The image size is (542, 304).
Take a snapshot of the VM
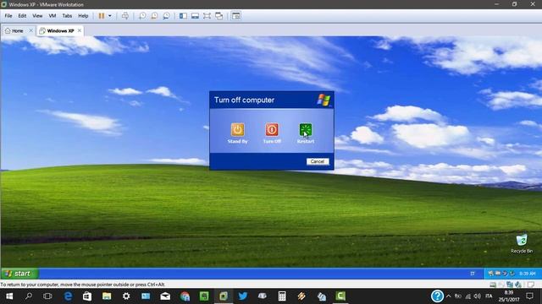tap(142, 16)
